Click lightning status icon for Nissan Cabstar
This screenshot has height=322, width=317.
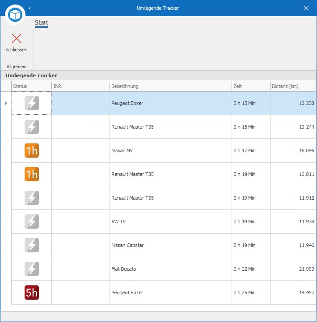click(x=32, y=245)
